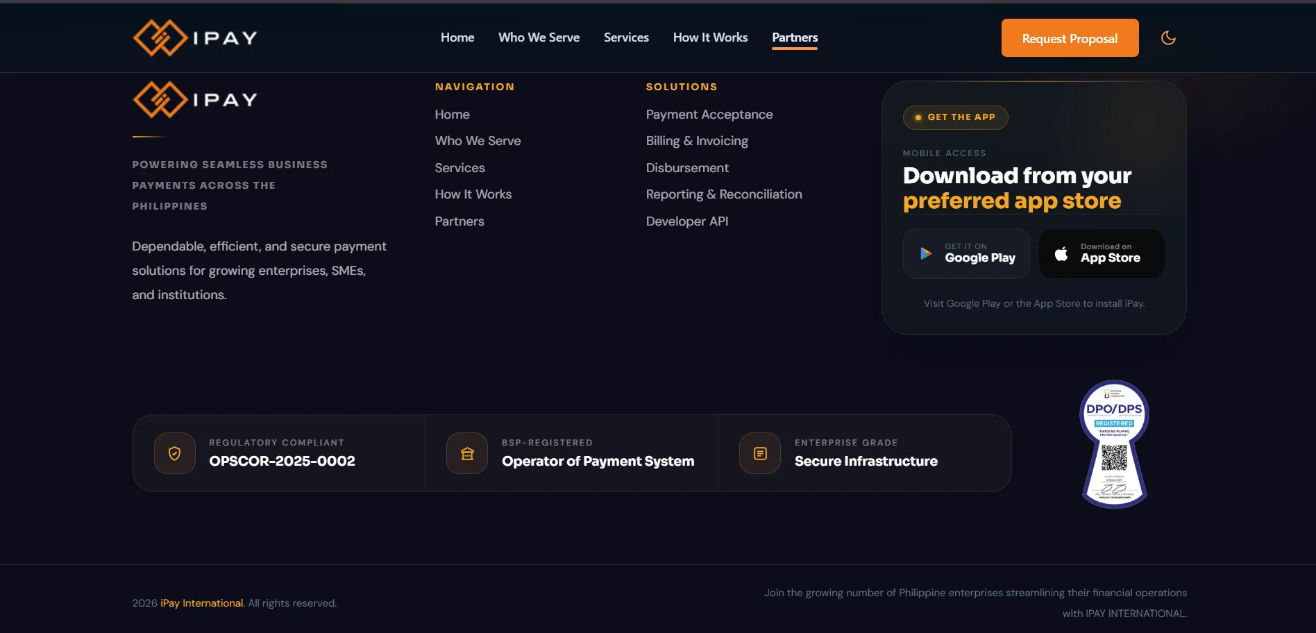Open Home in the top navigation bar
The width and height of the screenshot is (1316, 633).
click(457, 37)
